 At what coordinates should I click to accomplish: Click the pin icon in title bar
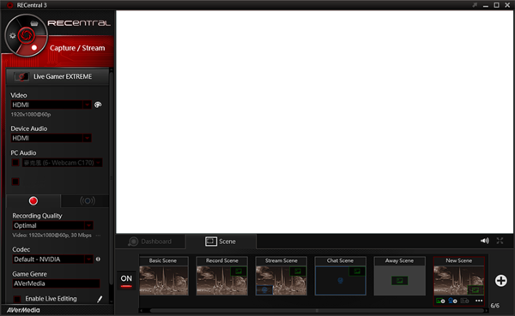pyautogui.click(x=475, y=5)
